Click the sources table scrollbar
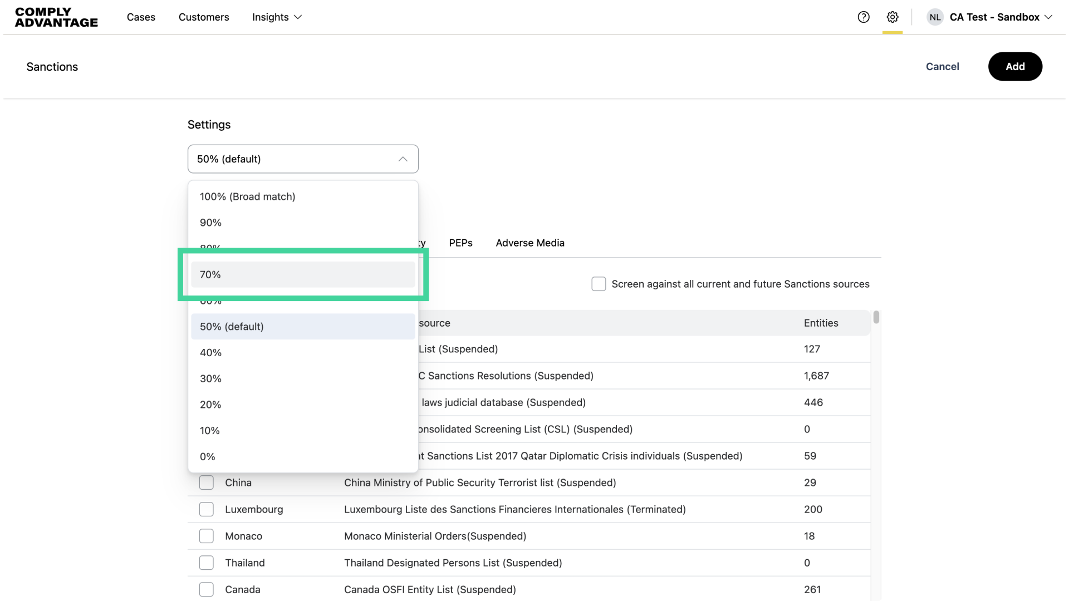Image resolution: width=1069 pixels, height=601 pixels. point(876,317)
